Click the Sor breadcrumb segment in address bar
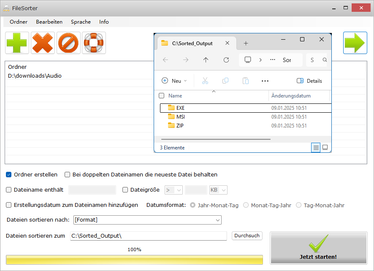The height and width of the screenshot is (271, 374). coord(287,60)
